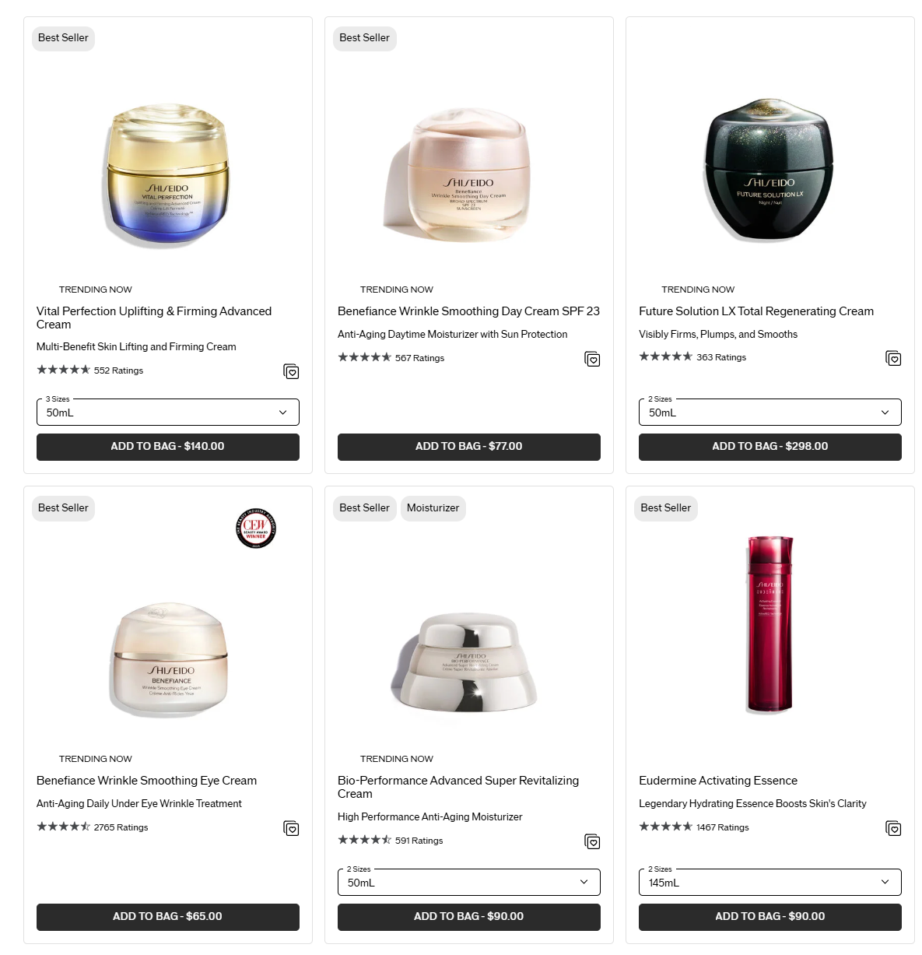
Task: Click wishlist icon for Benefiance Day Cream
Action: click(x=592, y=359)
